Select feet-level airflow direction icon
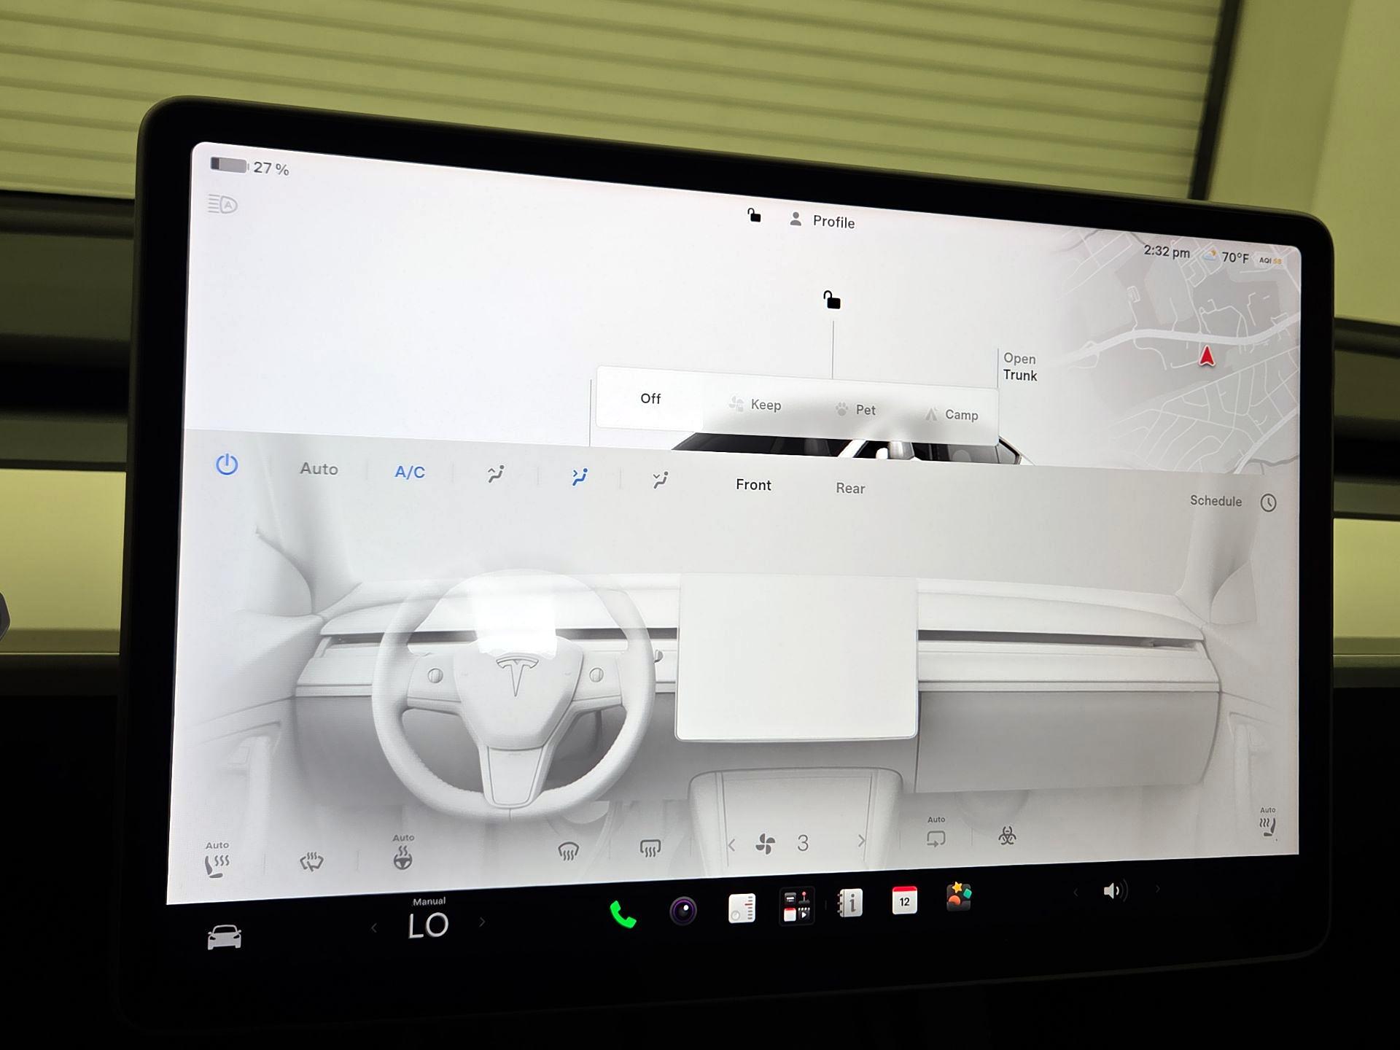This screenshot has height=1050, width=1400. [660, 480]
